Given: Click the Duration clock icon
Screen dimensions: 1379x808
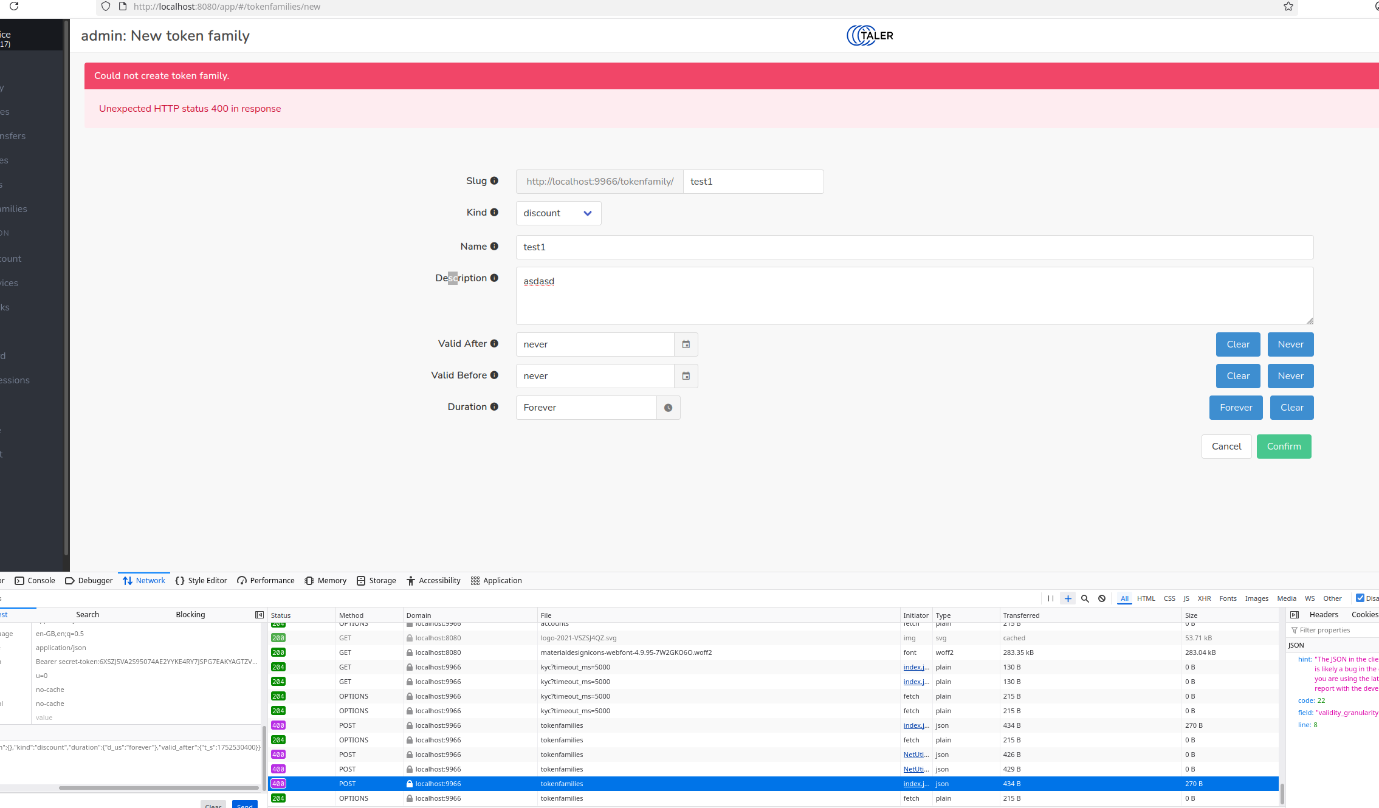Looking at the screenshot, I should click(x=668, y=408).
